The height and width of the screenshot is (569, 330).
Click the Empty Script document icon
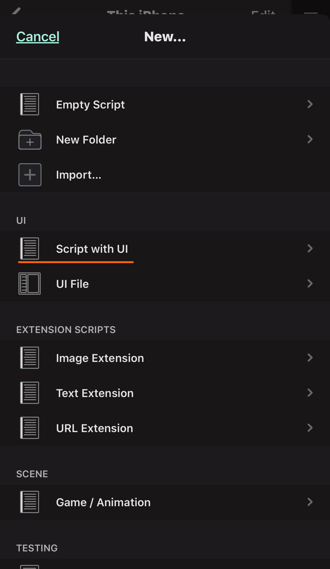(30, 104)
